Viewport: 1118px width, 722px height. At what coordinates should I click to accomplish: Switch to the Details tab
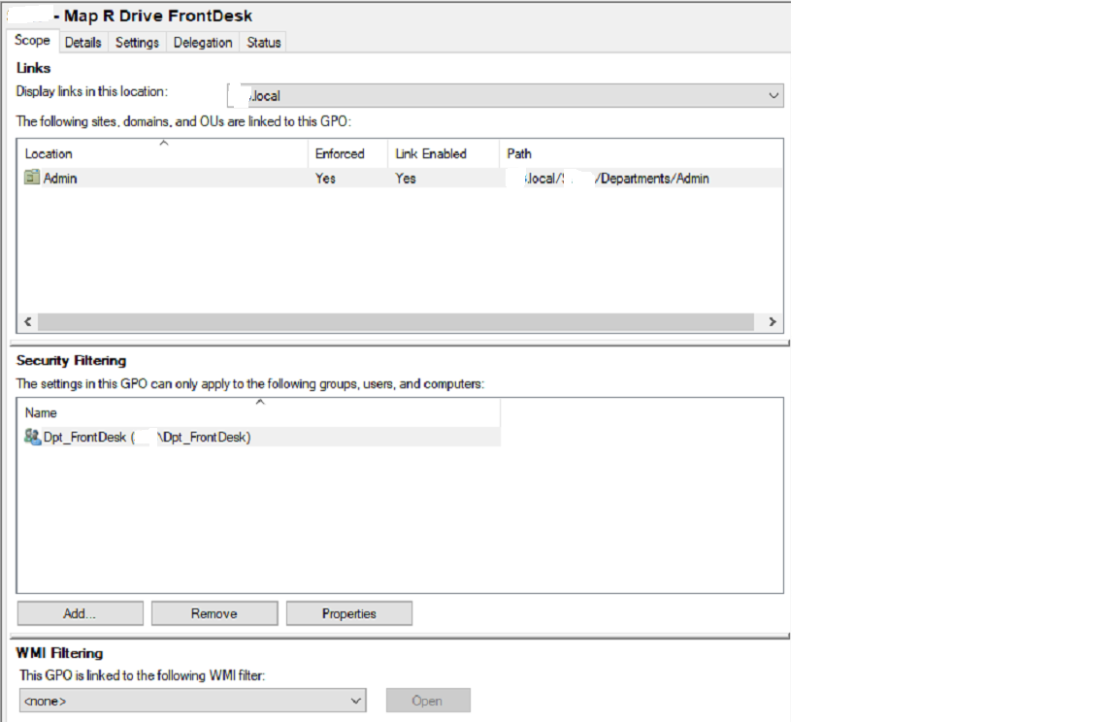pyautogui.click(x=82, y=42)
